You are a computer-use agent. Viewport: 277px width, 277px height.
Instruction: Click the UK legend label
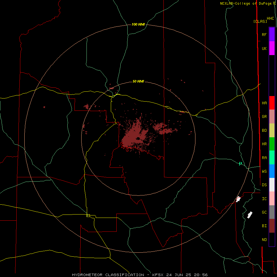click(x=264, y=48)
